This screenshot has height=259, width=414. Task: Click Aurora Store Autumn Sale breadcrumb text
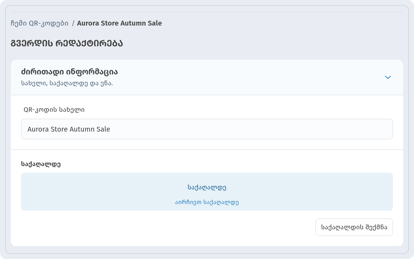(x=119, y=23)
